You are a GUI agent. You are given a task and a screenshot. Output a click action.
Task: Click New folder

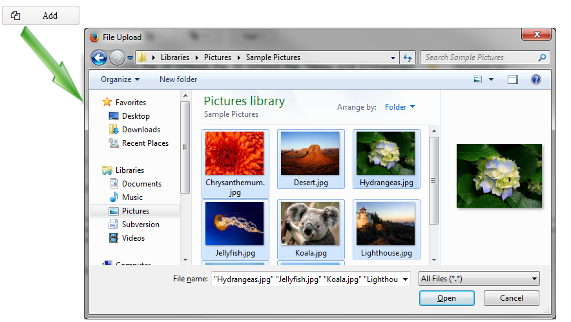tap(178, 79)
